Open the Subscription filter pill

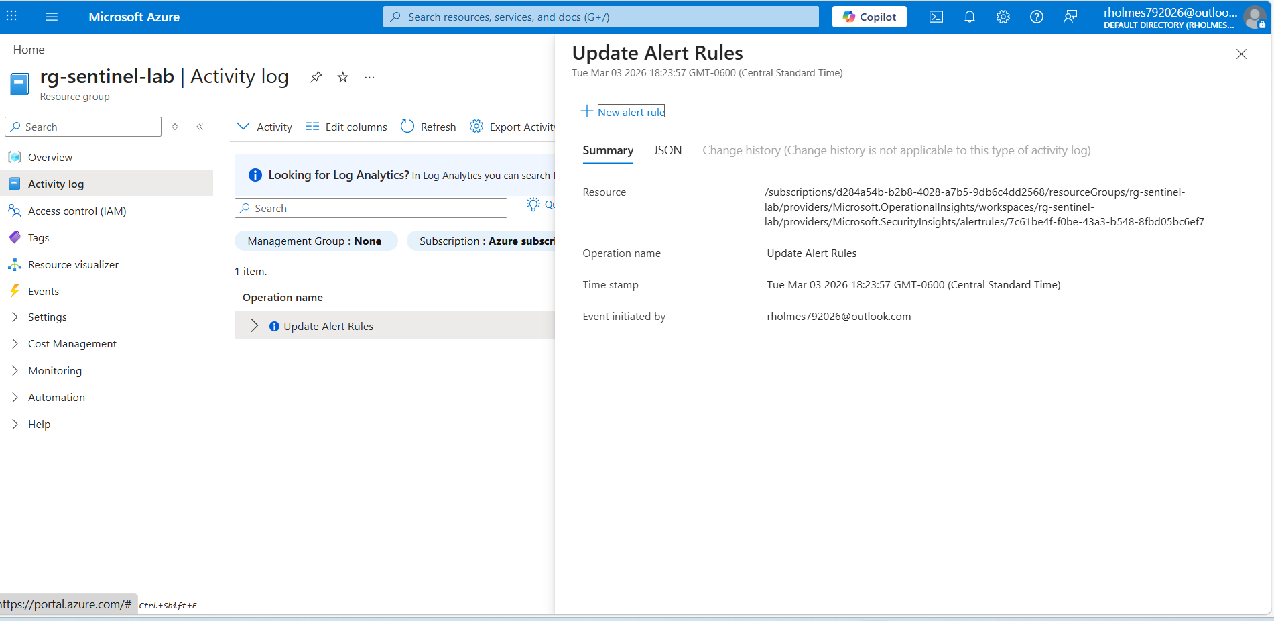(481, 241)
